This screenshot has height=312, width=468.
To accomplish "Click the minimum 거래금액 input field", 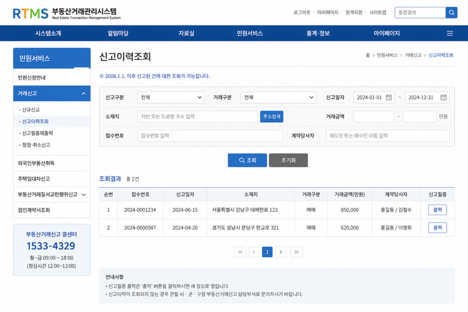I will point(374,116).
